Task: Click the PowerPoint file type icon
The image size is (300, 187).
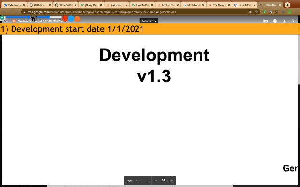Action: coord(14,21)
